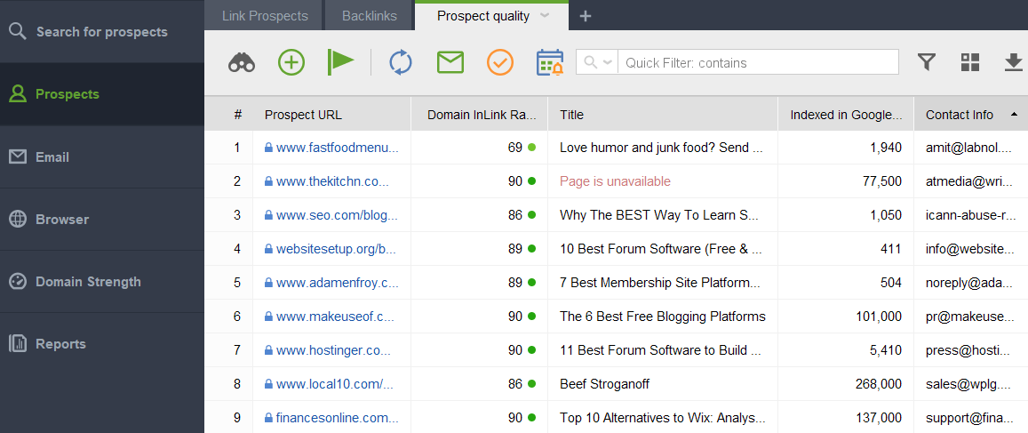
Task: Select Prospects in the sidebar
Action: 102,94
